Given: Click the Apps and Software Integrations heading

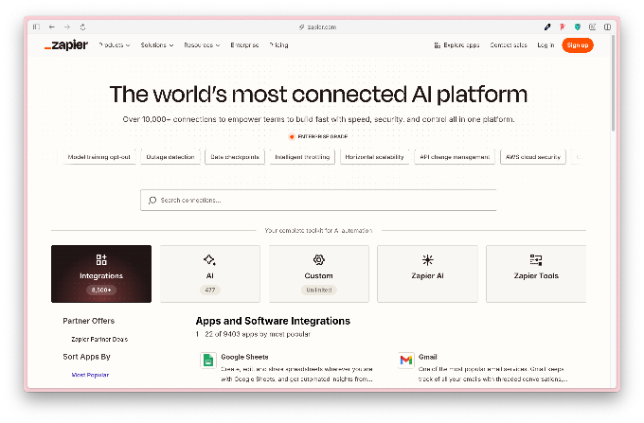Looking at the screenshot, I should (273, 321).
